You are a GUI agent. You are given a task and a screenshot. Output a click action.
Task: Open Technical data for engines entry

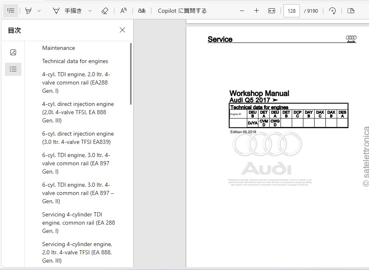(75, 61)
